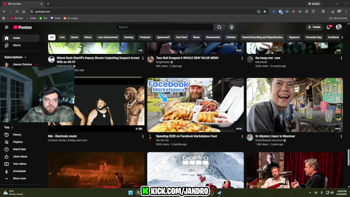Open more options for Mystery Liquor in Myanmar
Image resolution: width=350 pixels, height=197 pixels.
[x=341, y=136]
